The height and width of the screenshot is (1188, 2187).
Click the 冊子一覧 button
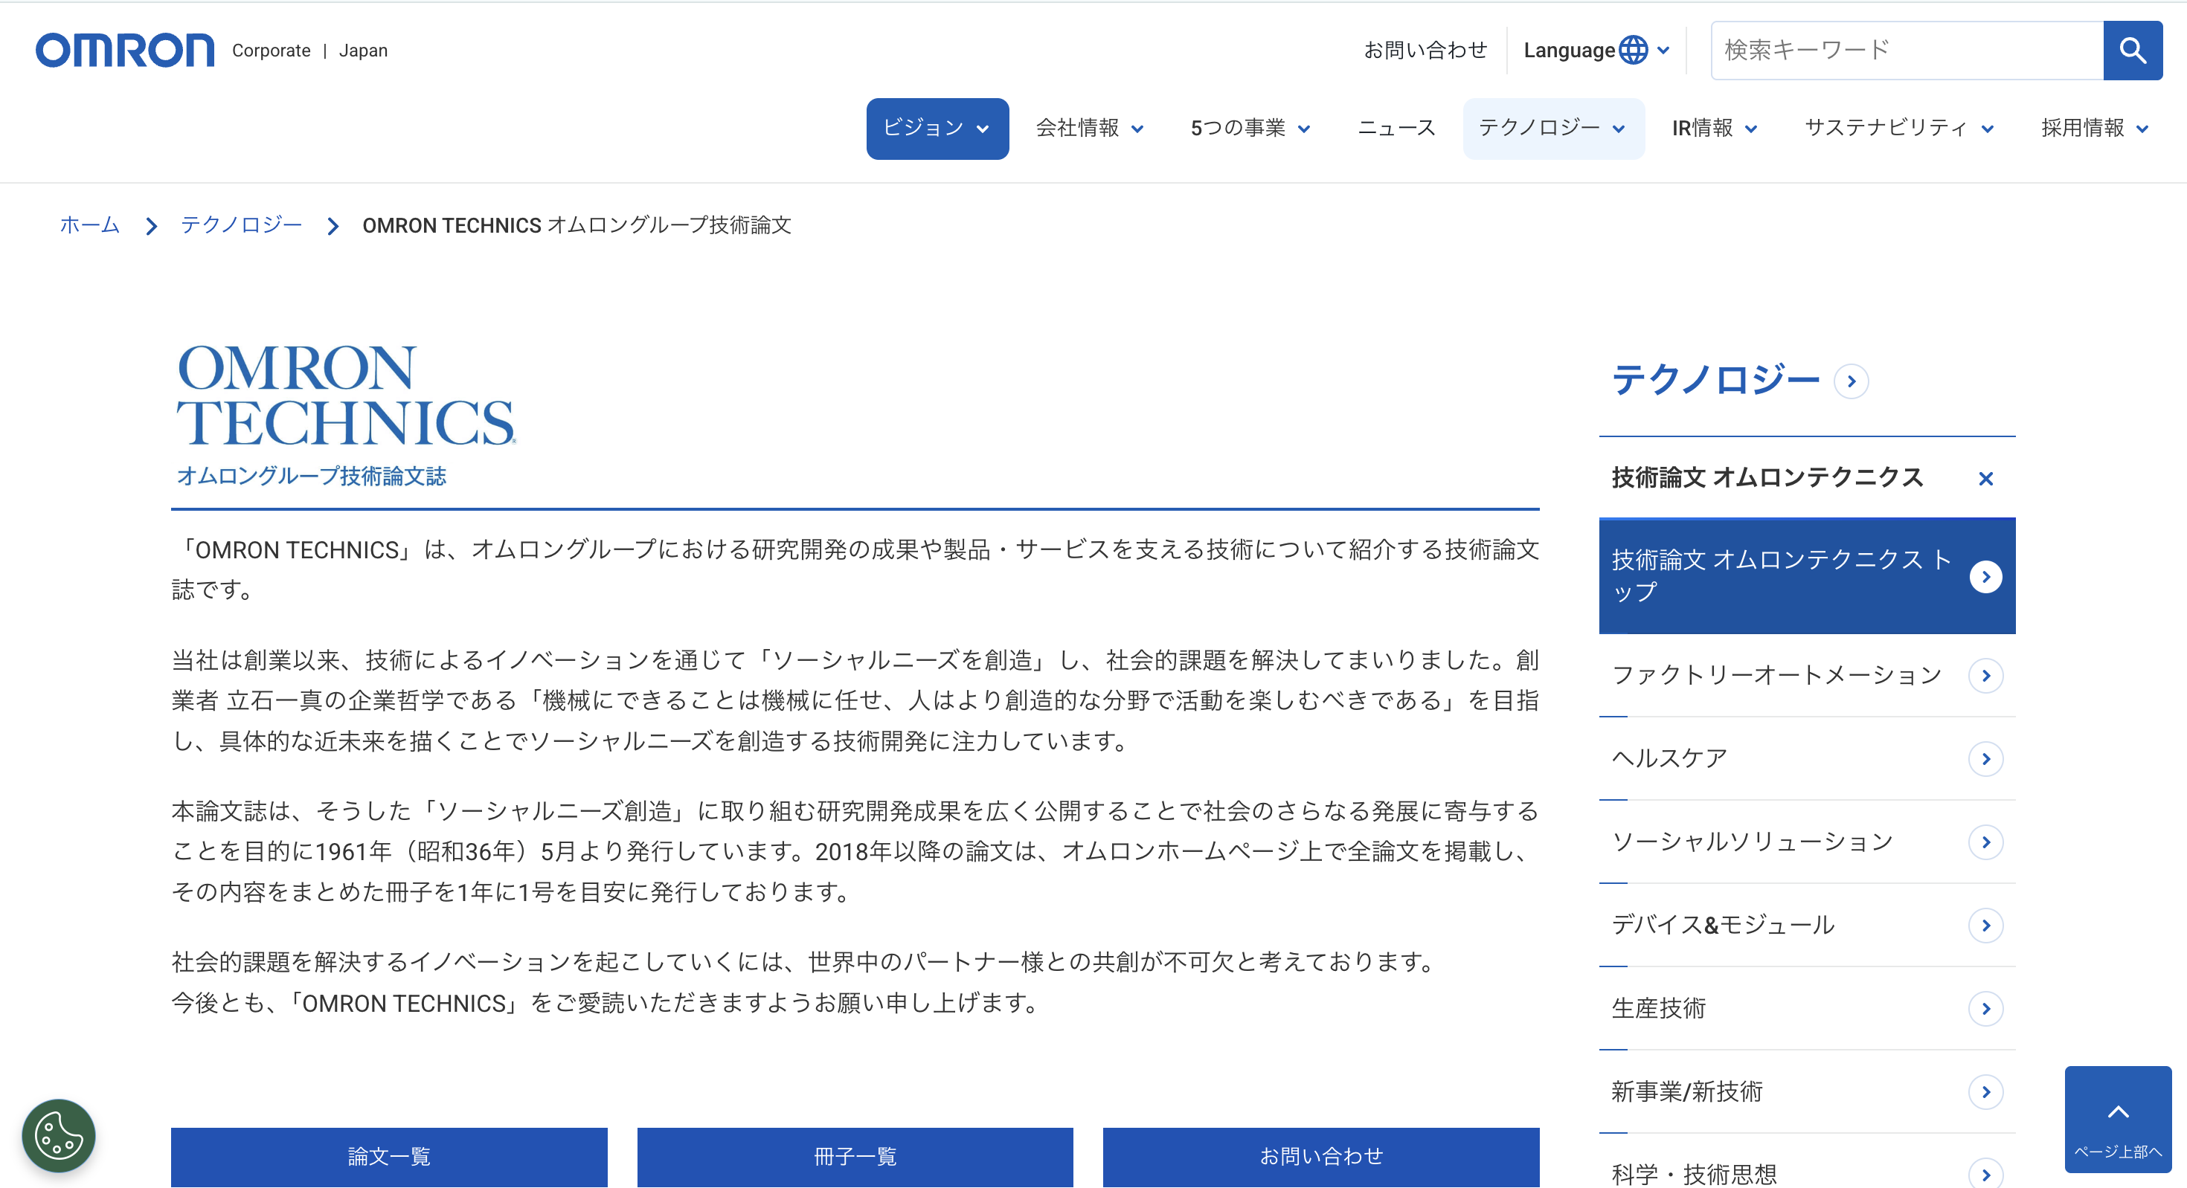(855, 1157)
